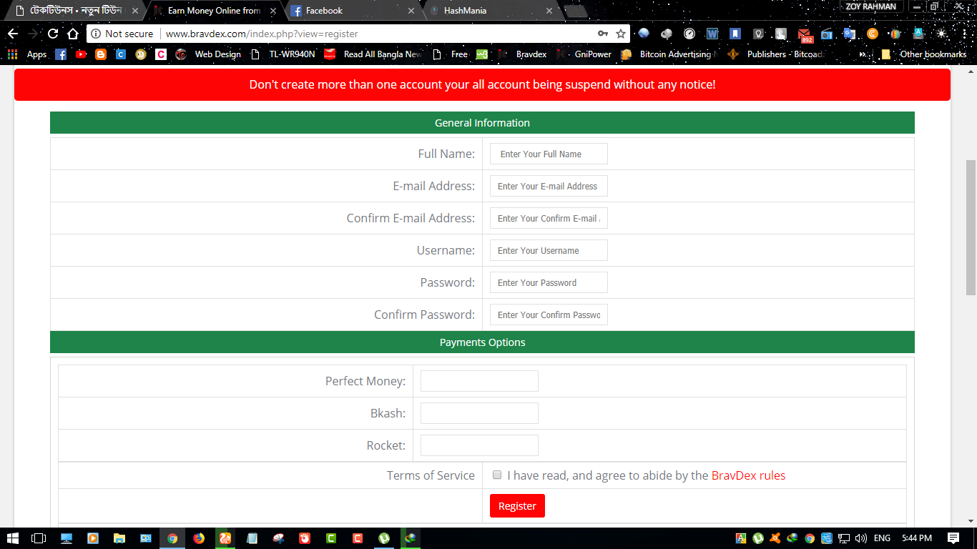The height and width of the screenshot is (549, 977).
Task: Click the address bar URL
Action: pos(262,34)
